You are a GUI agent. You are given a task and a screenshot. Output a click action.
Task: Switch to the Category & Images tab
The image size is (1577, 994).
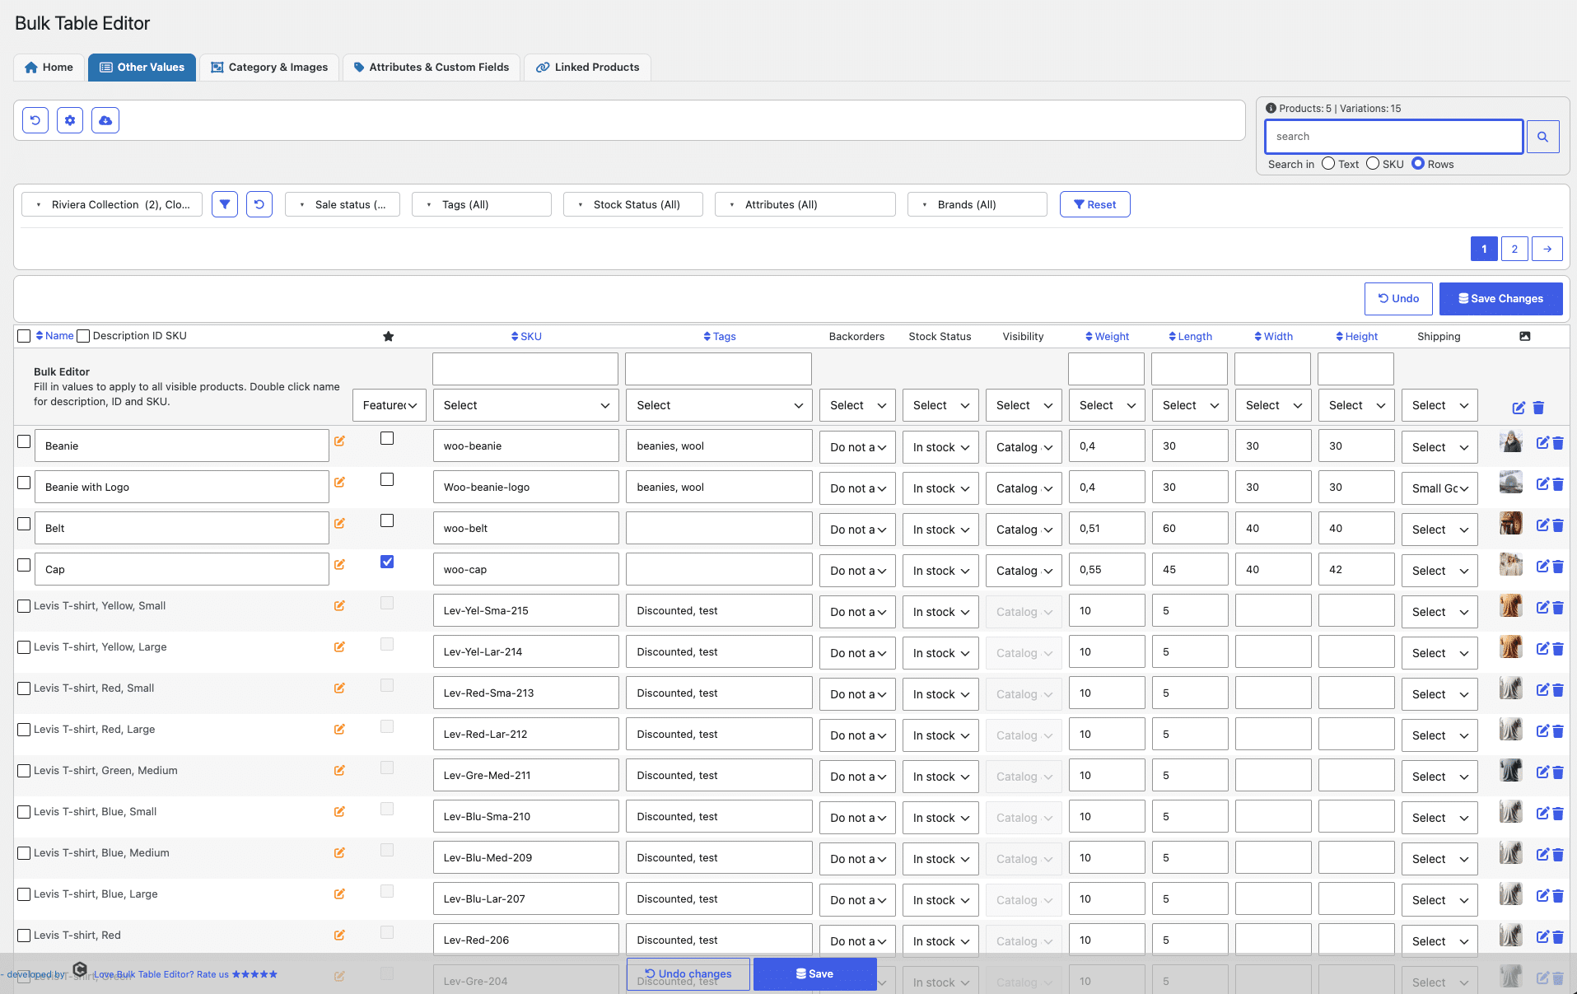tap(269, 68)
